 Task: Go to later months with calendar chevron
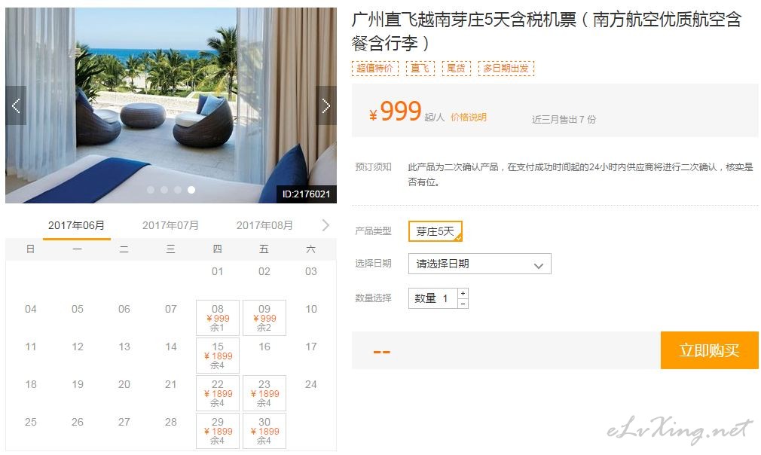pyautogui.click(x=325, y=225)
